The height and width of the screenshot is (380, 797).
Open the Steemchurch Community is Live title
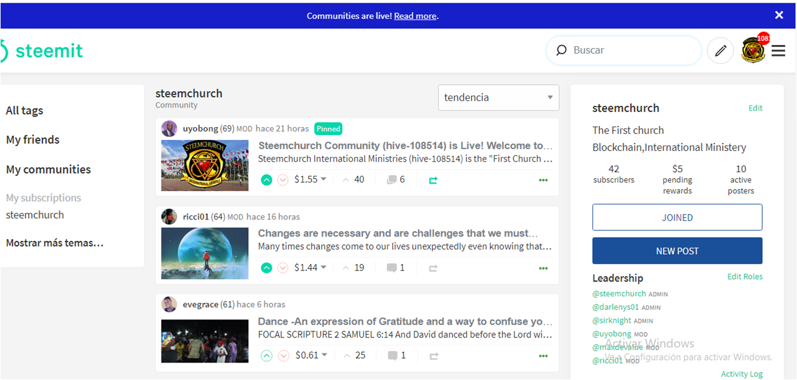(406, 146)
